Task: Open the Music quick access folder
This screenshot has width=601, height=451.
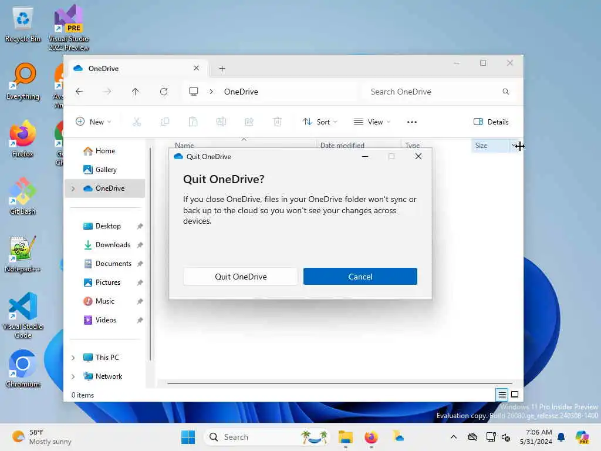Action: (105, 301)
